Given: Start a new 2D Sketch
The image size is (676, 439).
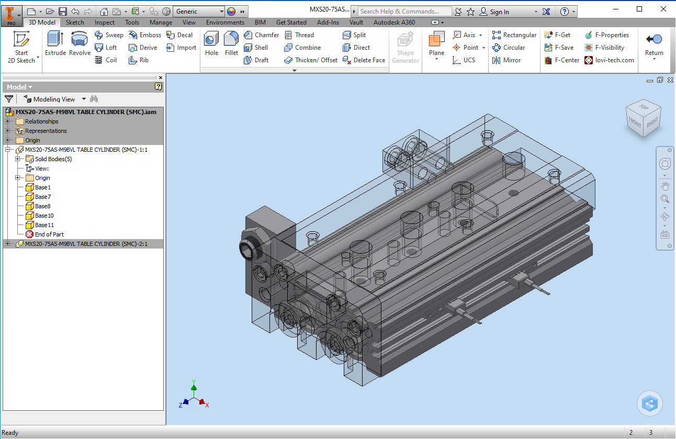Looking at the screenshot, I should (x=21, y=47).
